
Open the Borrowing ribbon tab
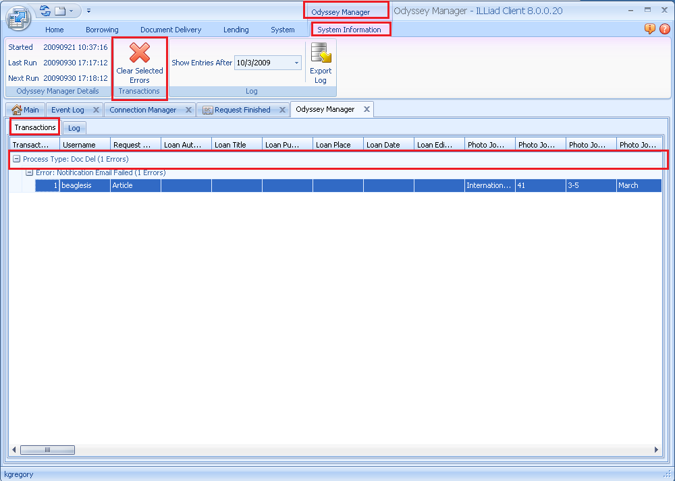[x=102, y=30]
